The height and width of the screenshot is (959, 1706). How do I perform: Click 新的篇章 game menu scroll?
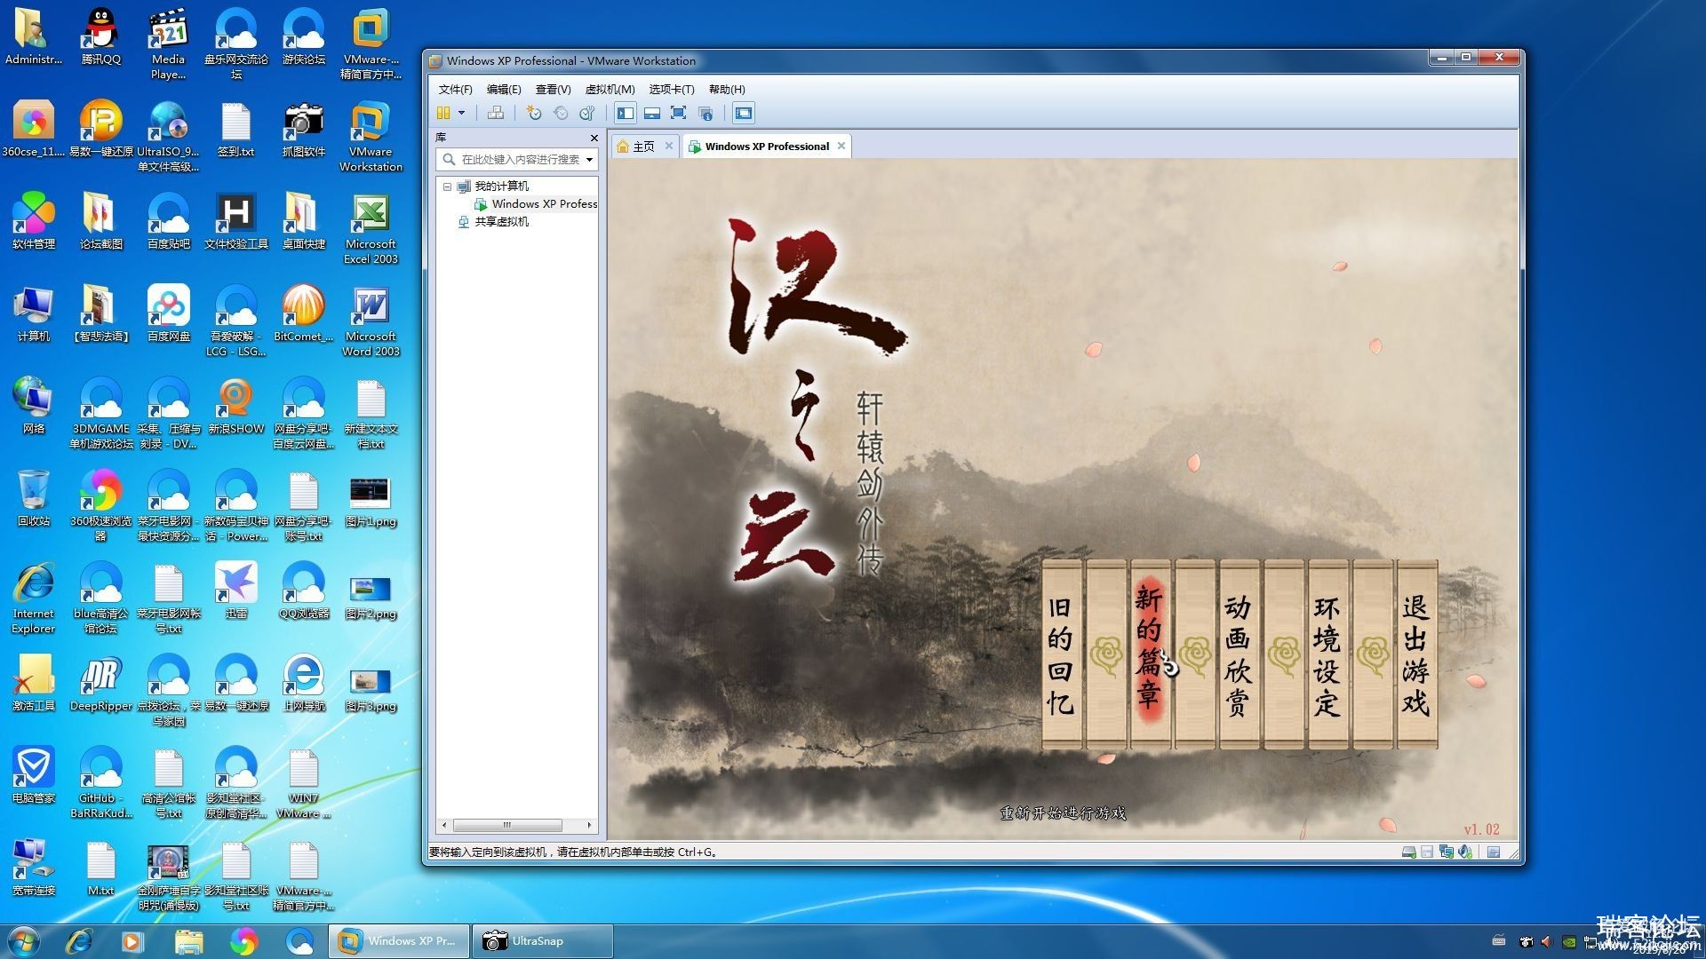pyautogui.click(x=1150, y=654)
